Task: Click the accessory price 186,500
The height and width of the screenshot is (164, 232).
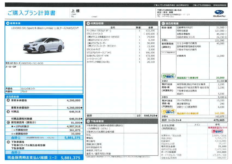Action: coord(150,52)
